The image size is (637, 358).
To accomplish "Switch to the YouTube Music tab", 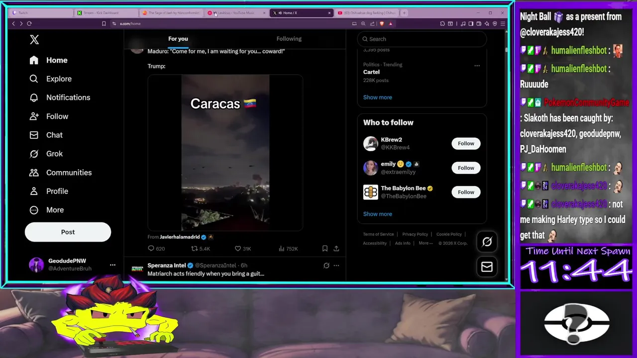I will (x=236, y=13).
